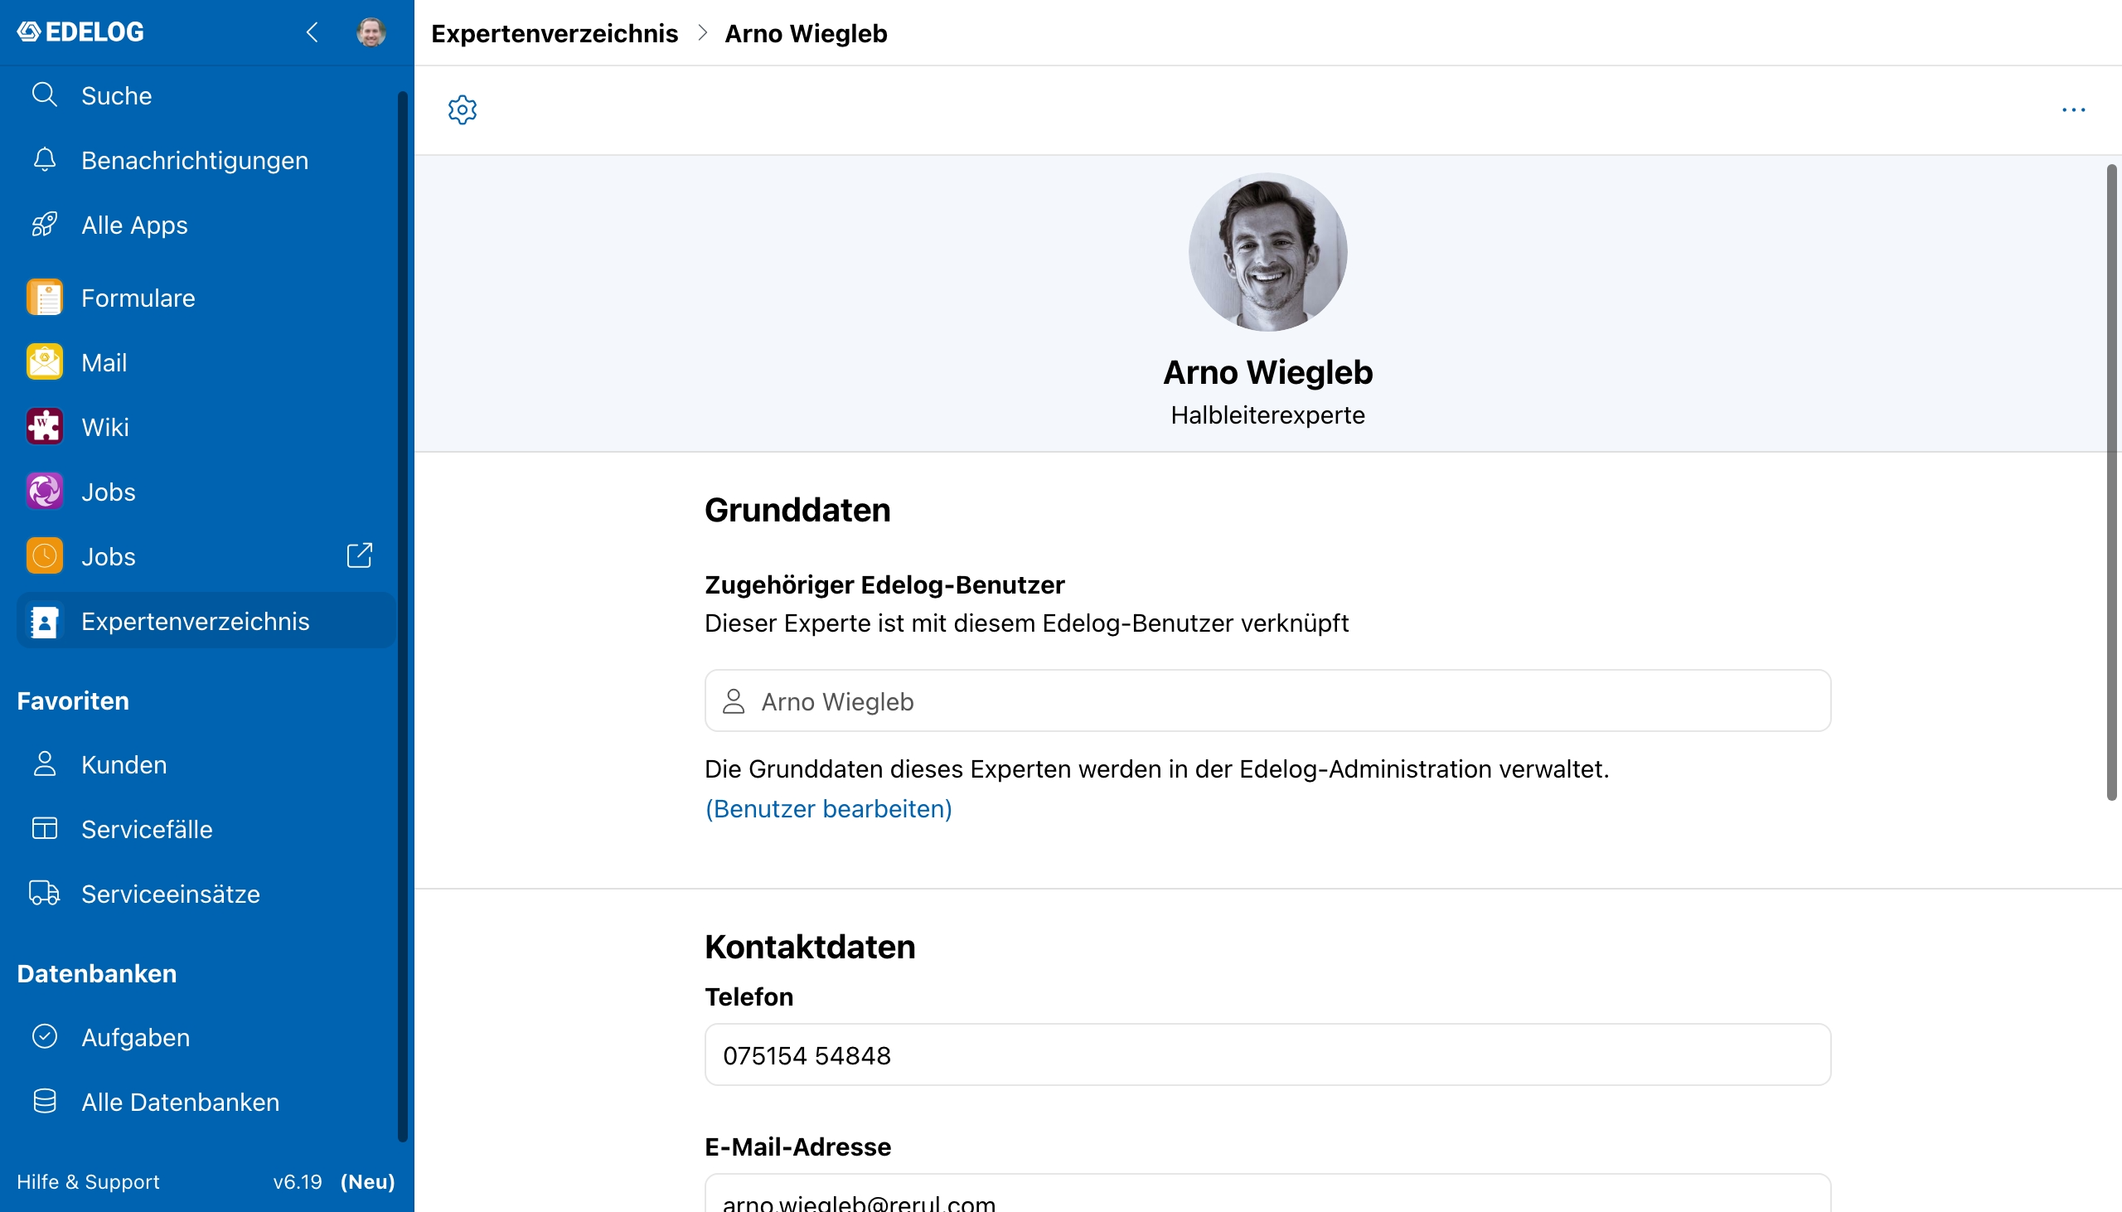Click the main page vertical scrollbar
2122x1212 pixels.
(x=2111, y=482)
